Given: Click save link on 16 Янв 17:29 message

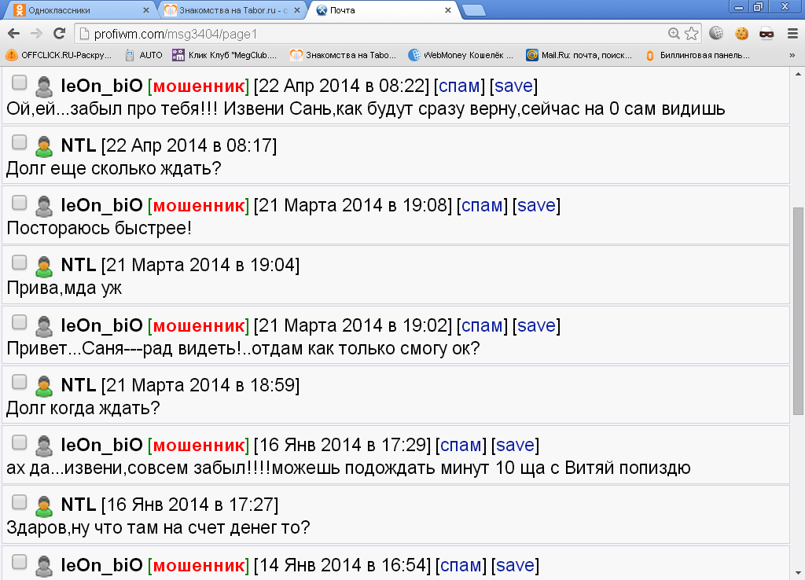Looking at the screenshot, I should click(515, 446).
